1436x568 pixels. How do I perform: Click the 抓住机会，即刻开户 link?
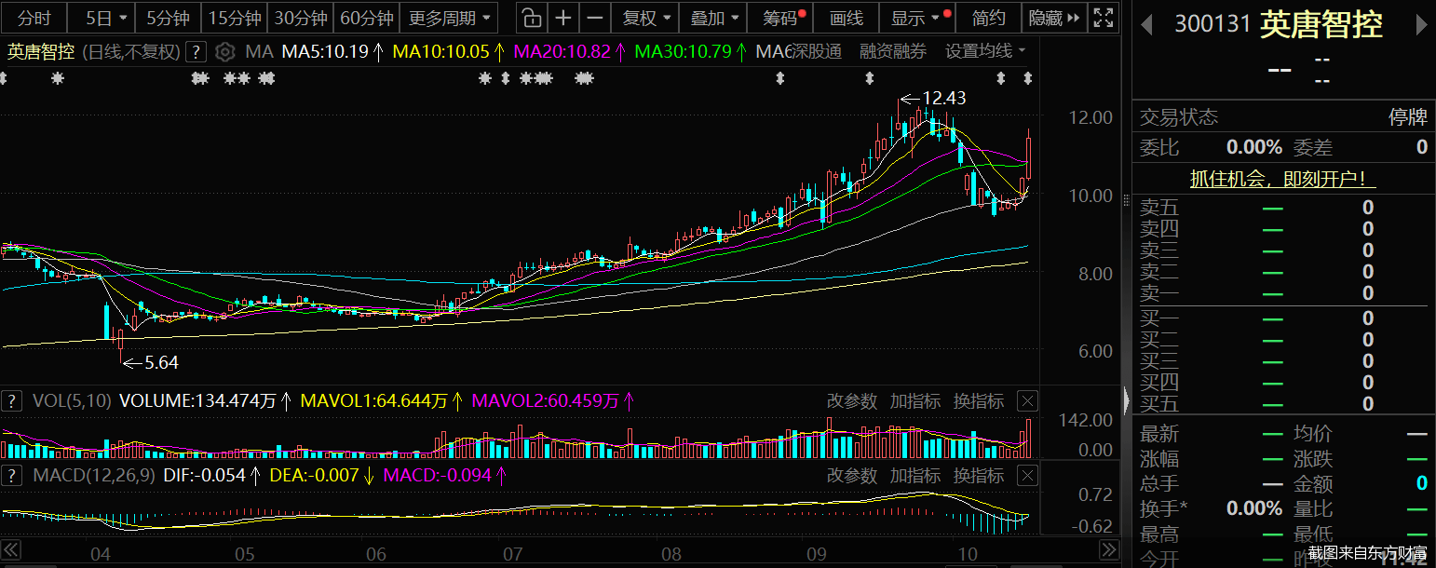[1282, 180]
